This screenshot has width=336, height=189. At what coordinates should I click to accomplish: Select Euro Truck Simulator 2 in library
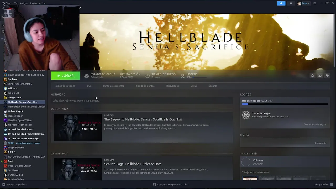(x=20, y=84)
